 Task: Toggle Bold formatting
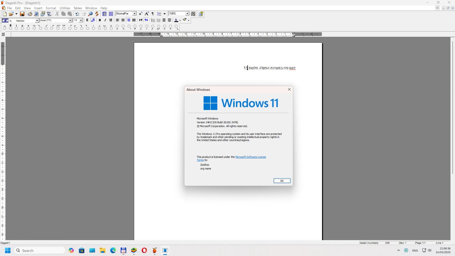point(100,20)
